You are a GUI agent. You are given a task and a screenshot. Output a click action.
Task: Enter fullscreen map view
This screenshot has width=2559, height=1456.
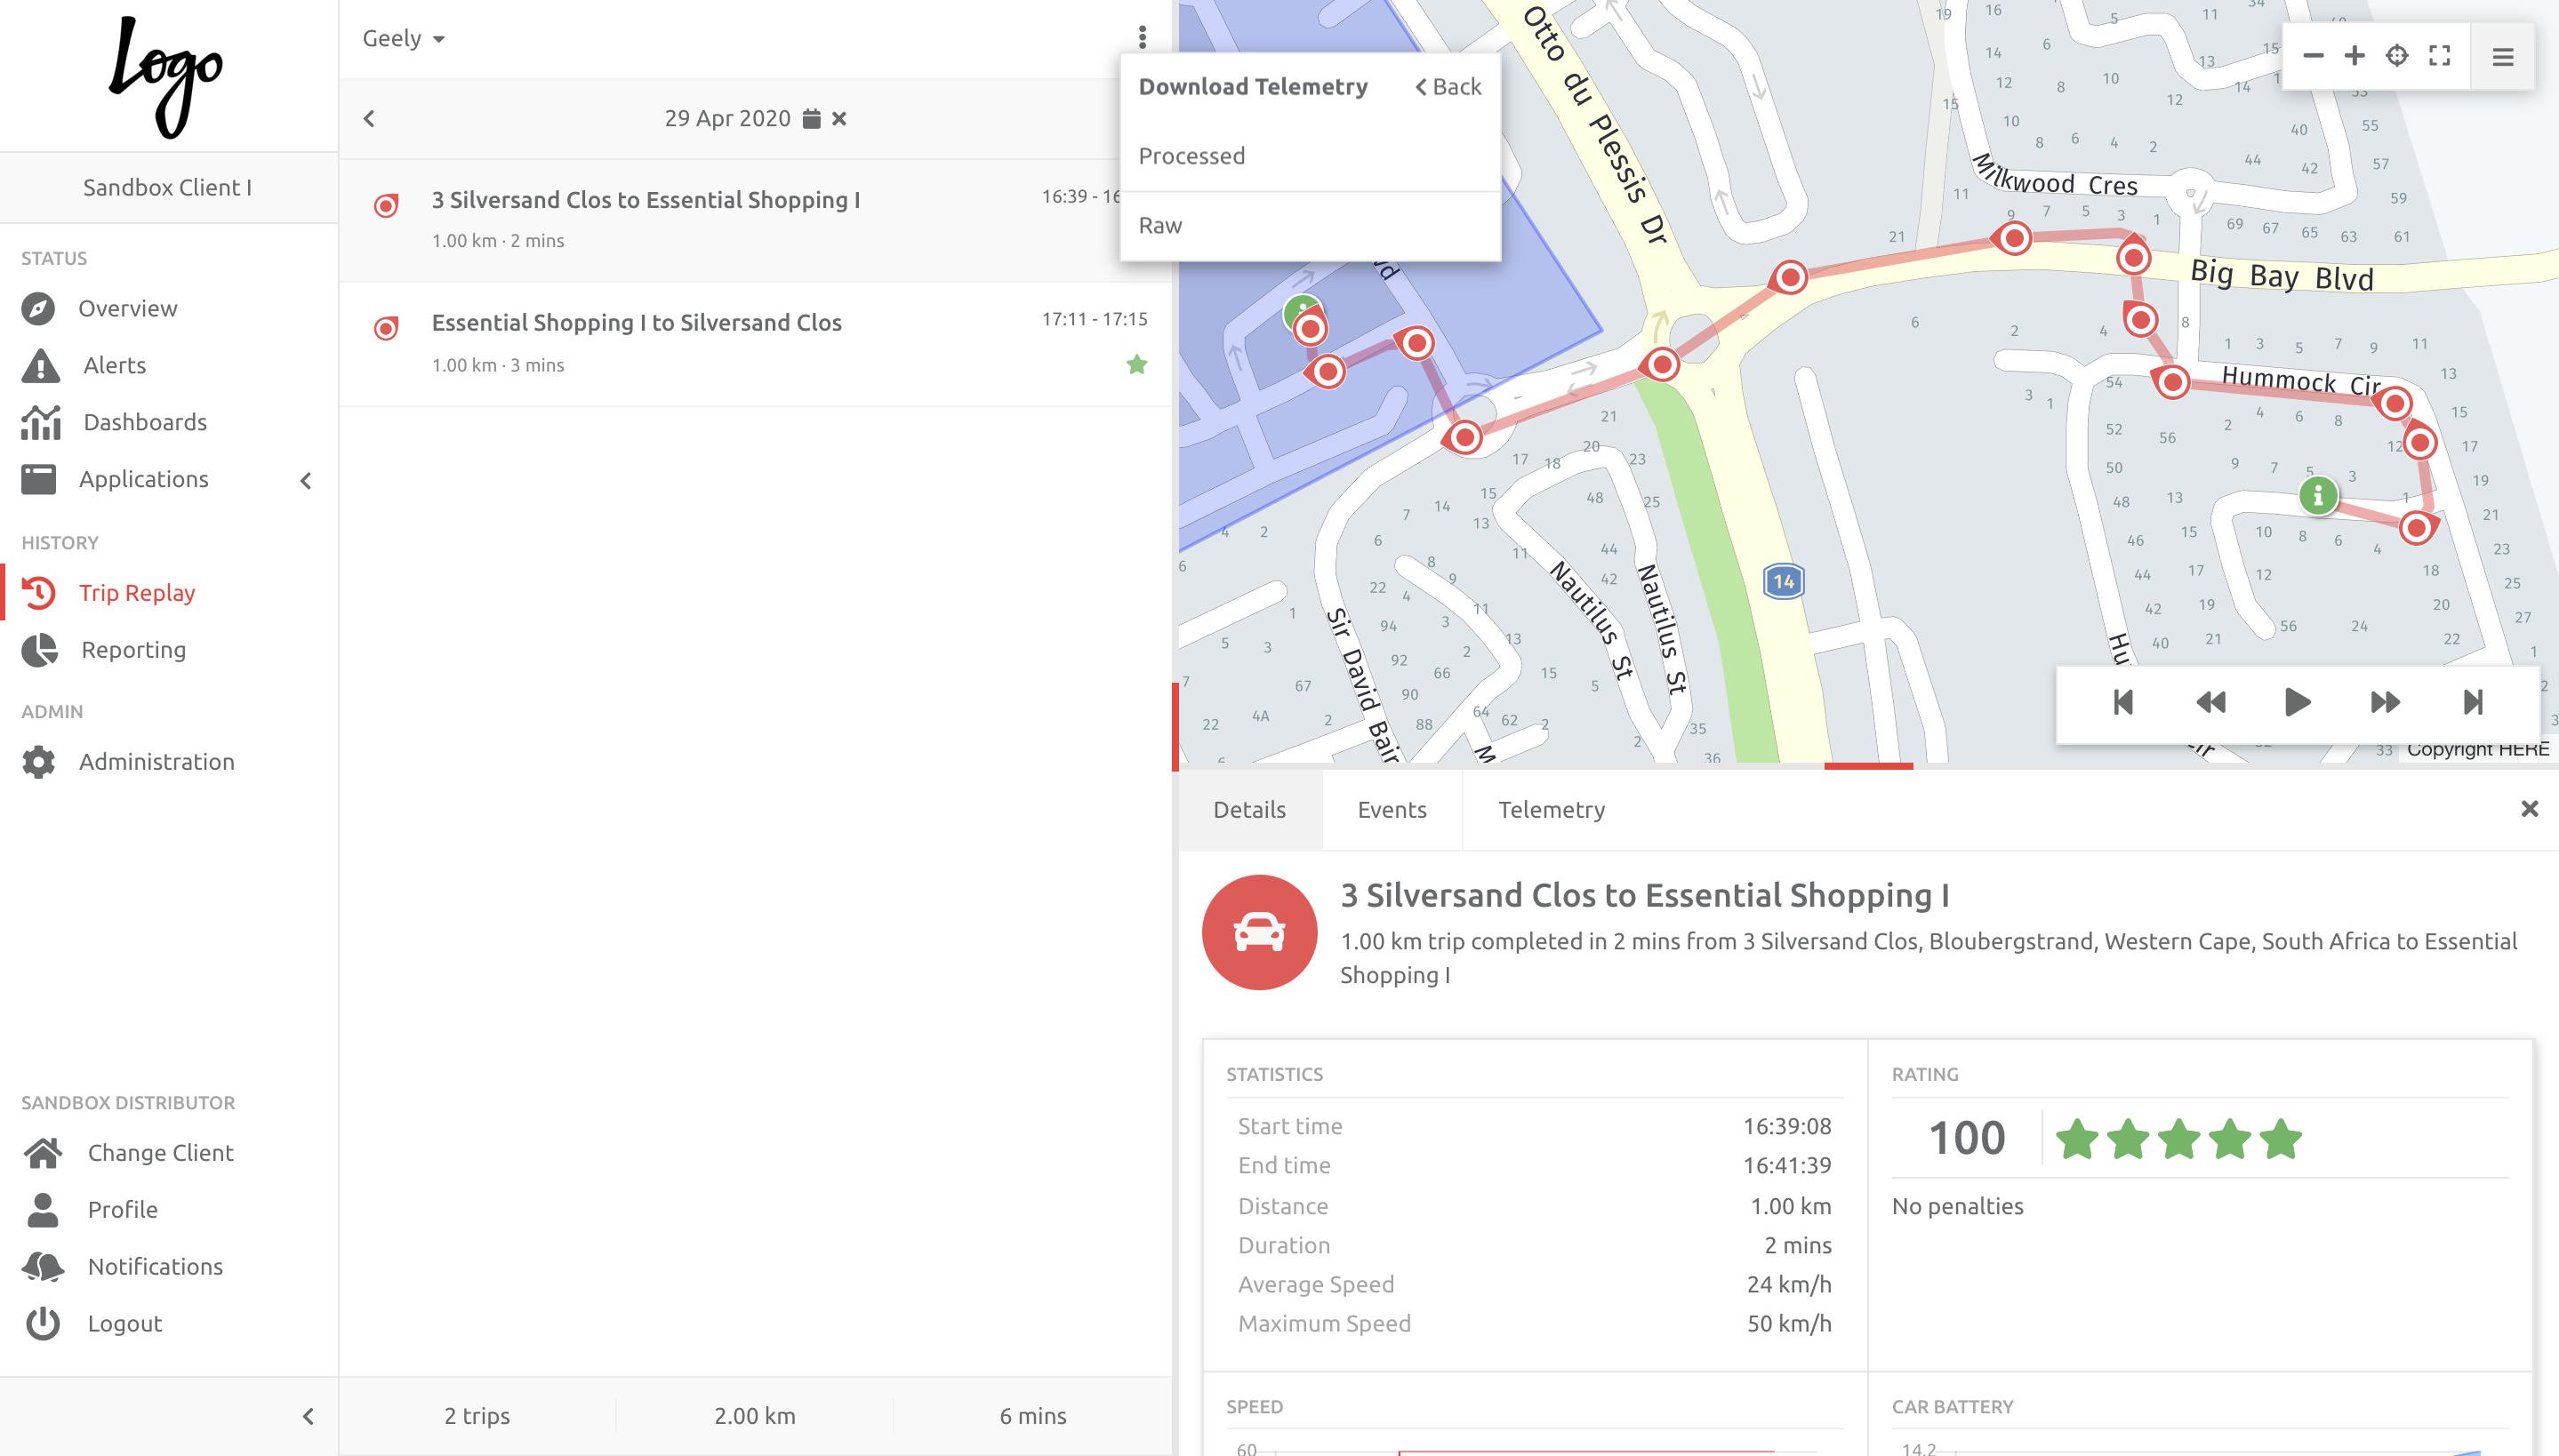pos(2439,56)
